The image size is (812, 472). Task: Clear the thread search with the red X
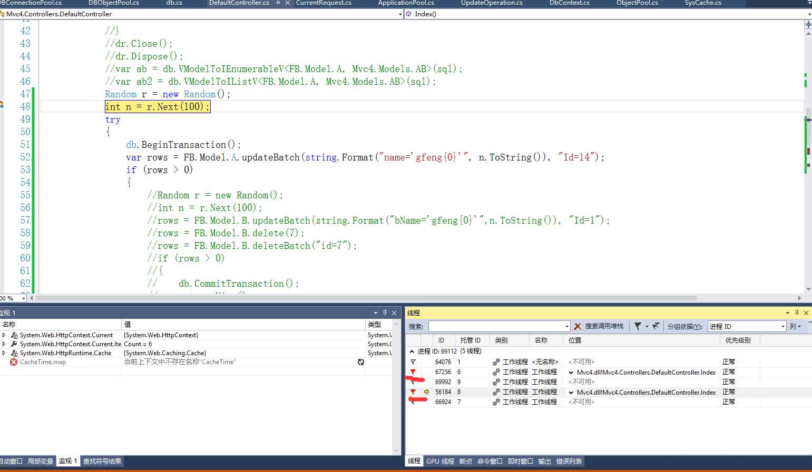[578, 326]
